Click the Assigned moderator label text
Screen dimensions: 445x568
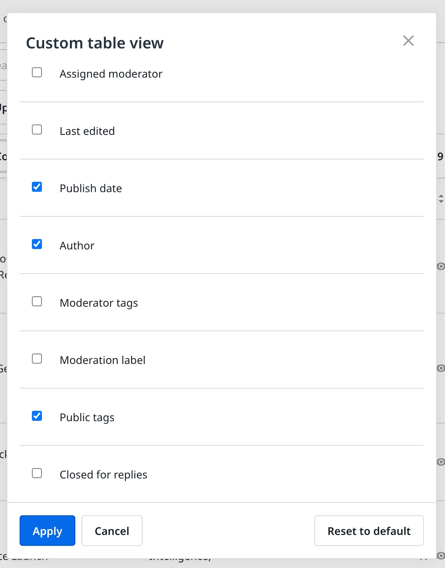pos(111,74)
